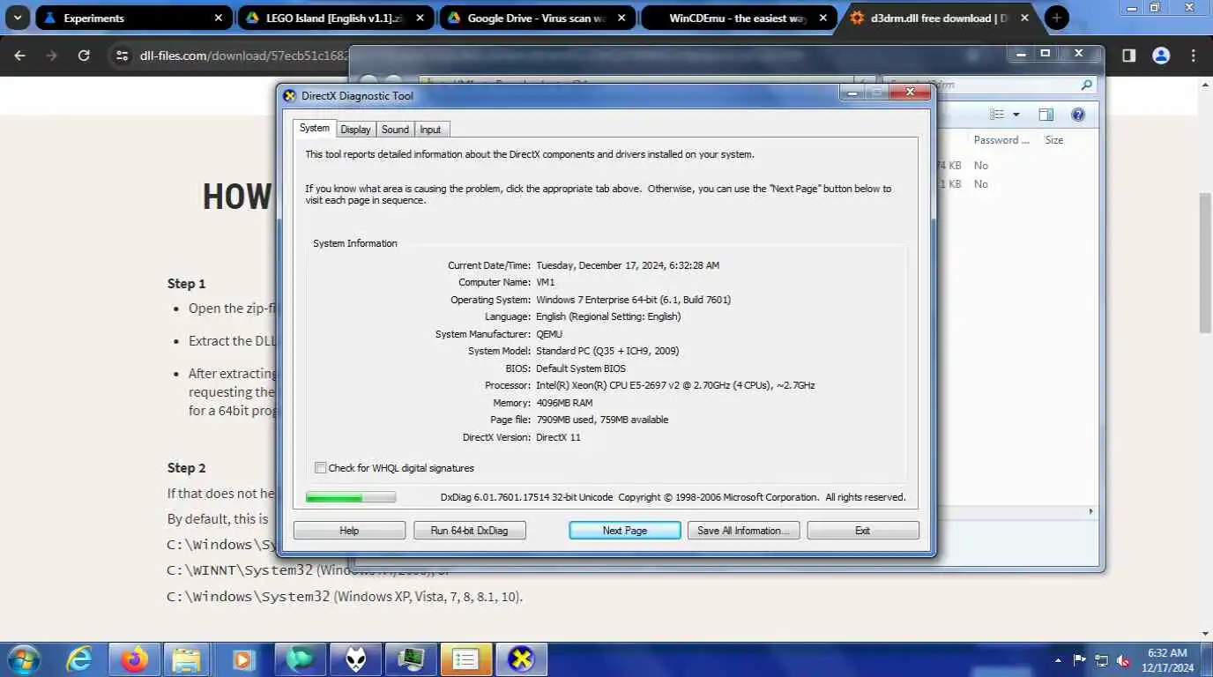The image size is (1213, 677).
Task: Click the green DxDiag progress bar
Action: [351, 497]
